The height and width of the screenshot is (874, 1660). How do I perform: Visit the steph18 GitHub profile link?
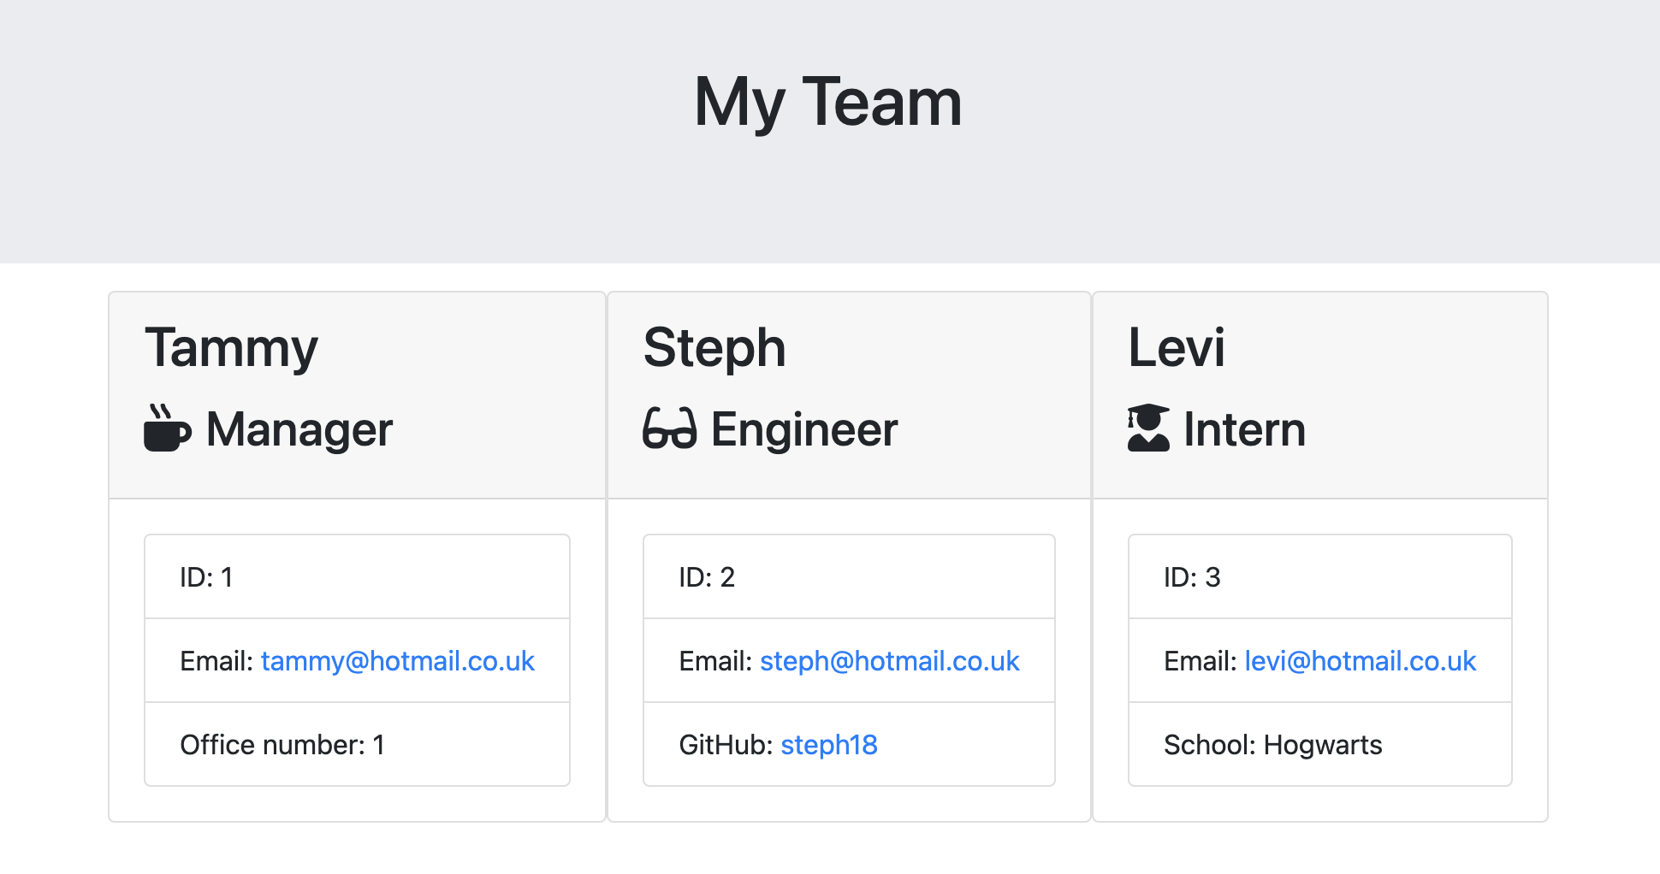pyautogui.click(x=829, y=745)
